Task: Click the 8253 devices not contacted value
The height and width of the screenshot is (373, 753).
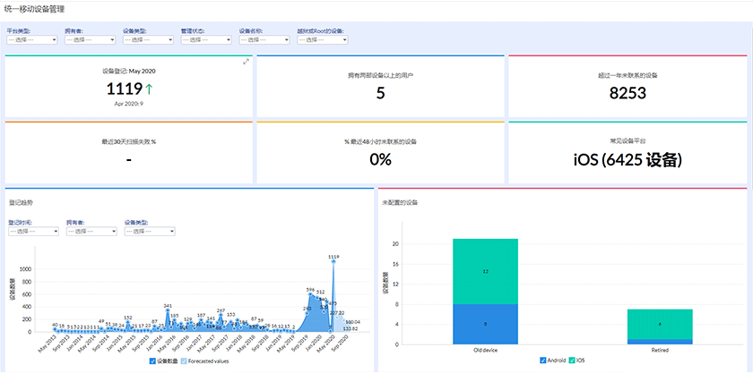Action: (x=627, y=93)
